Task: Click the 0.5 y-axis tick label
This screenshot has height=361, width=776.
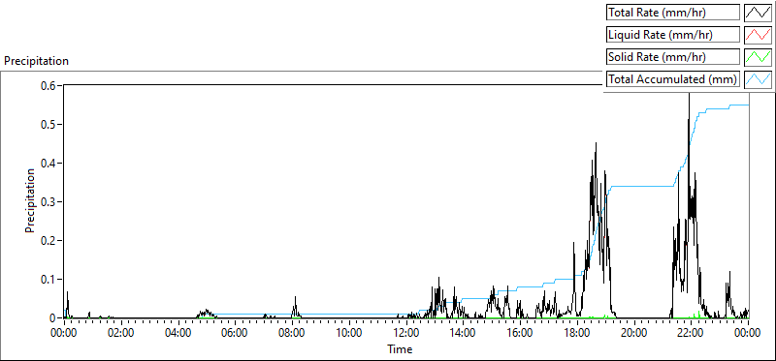Action: (x=49, y=125)
